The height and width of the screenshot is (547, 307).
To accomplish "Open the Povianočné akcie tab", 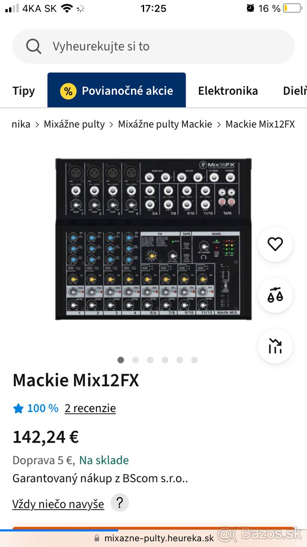I will pyautogui.click(x=127, y=91).
